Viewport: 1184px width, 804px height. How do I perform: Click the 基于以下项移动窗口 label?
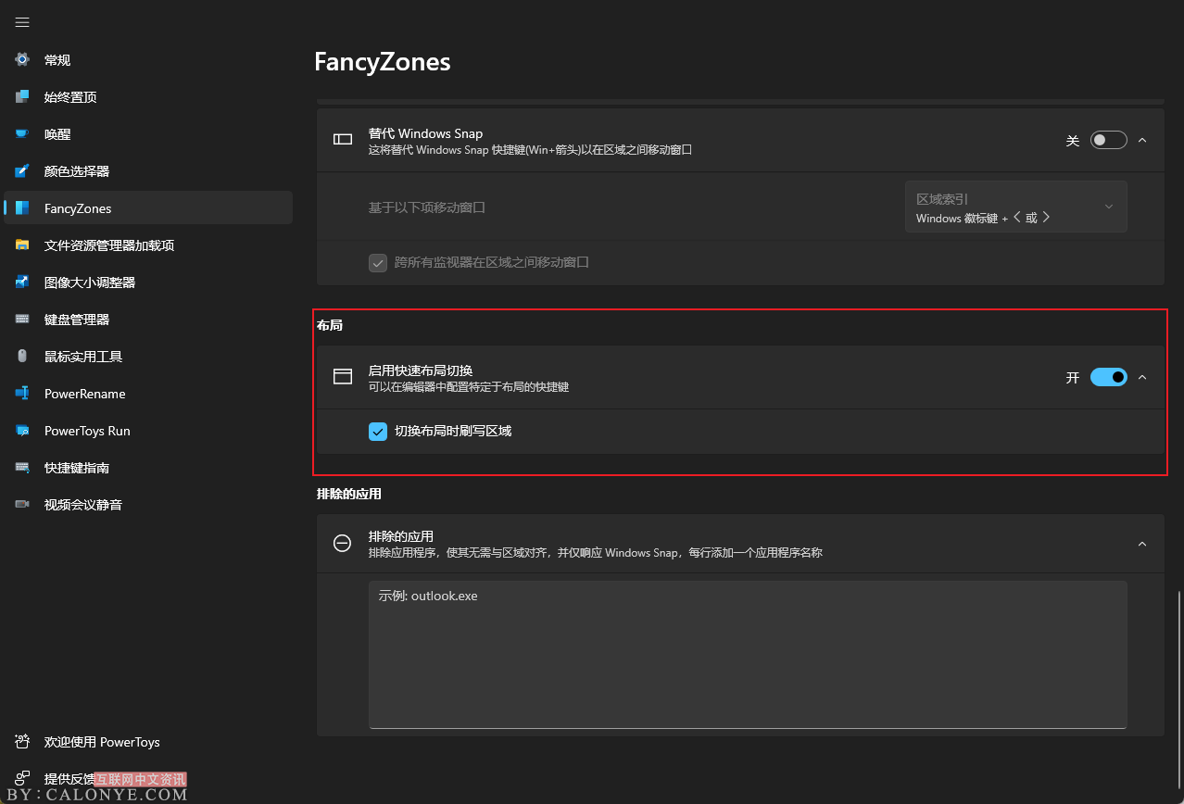click(x=426, y=207)
